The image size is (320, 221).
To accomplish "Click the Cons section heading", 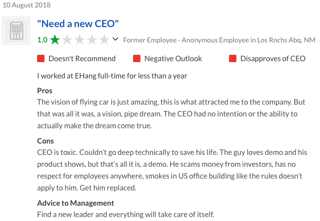I will pyautogui.click(x=46, y=141).
